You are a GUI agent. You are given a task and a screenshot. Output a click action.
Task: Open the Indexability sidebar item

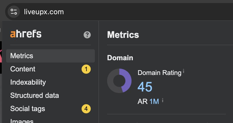tap(50, 82)
